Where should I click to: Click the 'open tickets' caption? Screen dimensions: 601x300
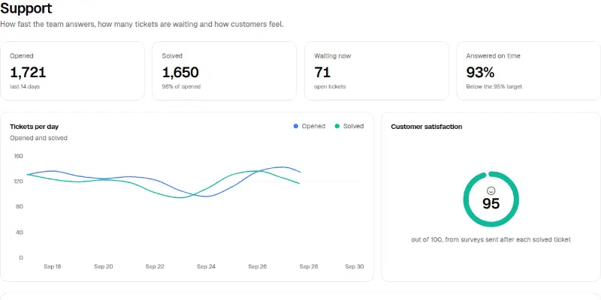pos(330,86)
